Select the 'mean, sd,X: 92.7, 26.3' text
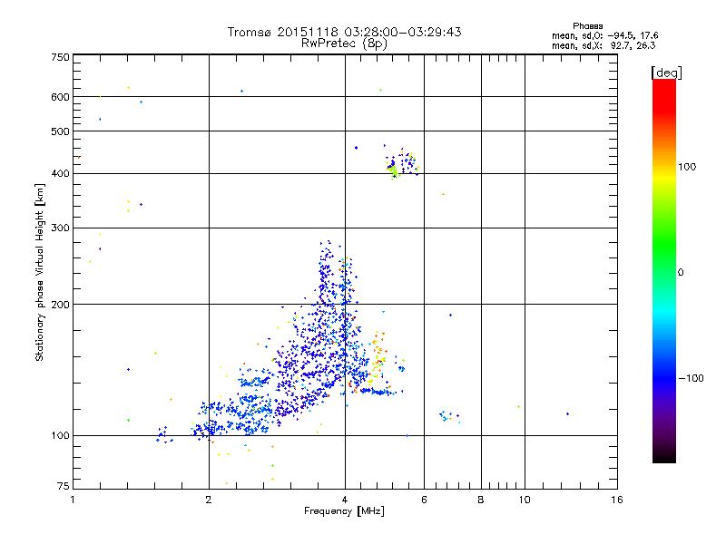This screenshot has height=544, width=726. [603, 46]
